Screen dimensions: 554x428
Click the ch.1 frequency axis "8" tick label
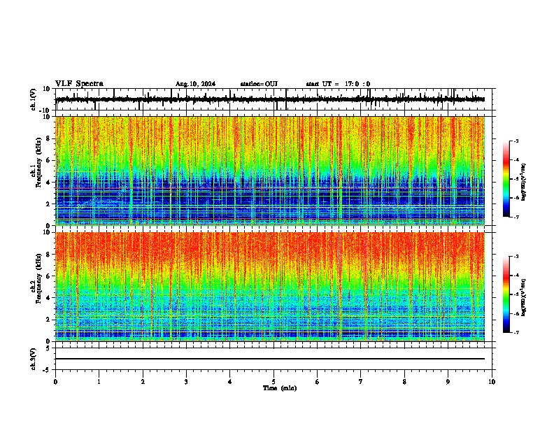click(50, 138)
